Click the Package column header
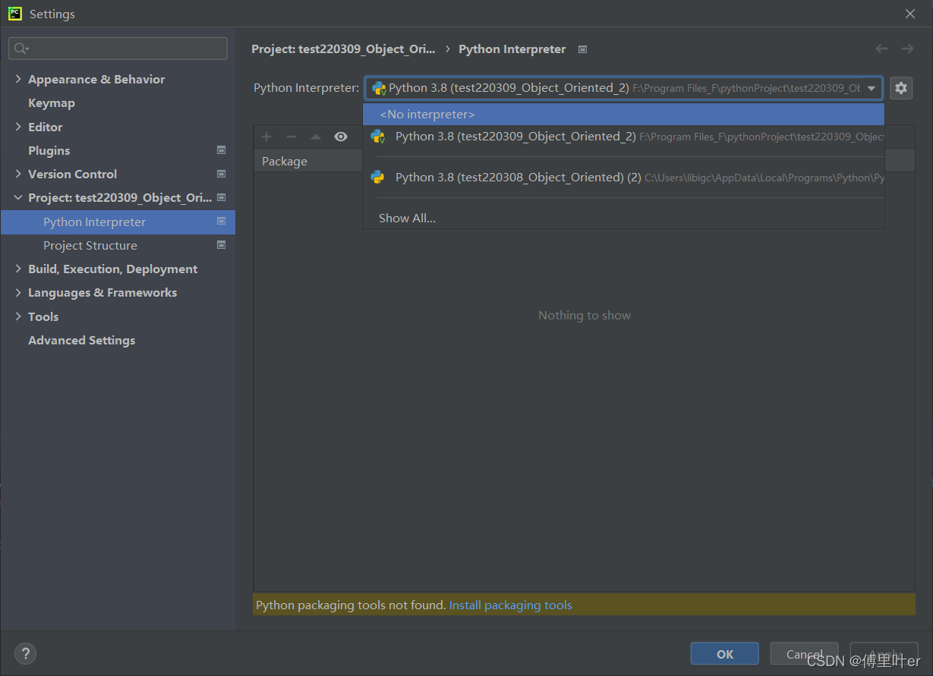This screenshot has width=933, height=676. point(285,161)
